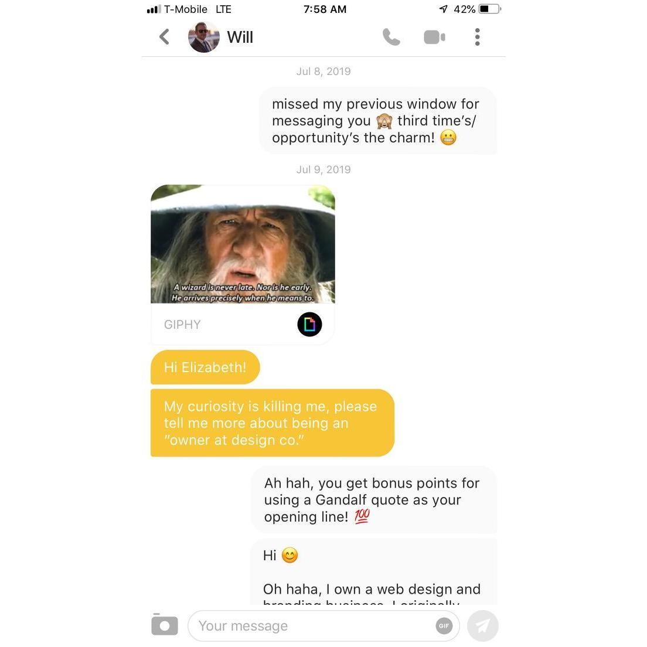Select the 'owner at design co.' message bubble

[x=273, y=423]
